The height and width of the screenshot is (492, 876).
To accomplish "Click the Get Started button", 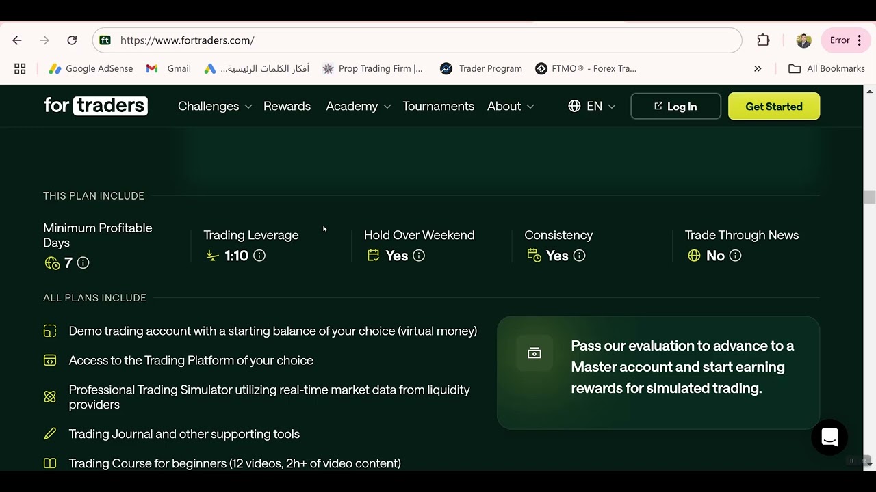I will [774, 106].
